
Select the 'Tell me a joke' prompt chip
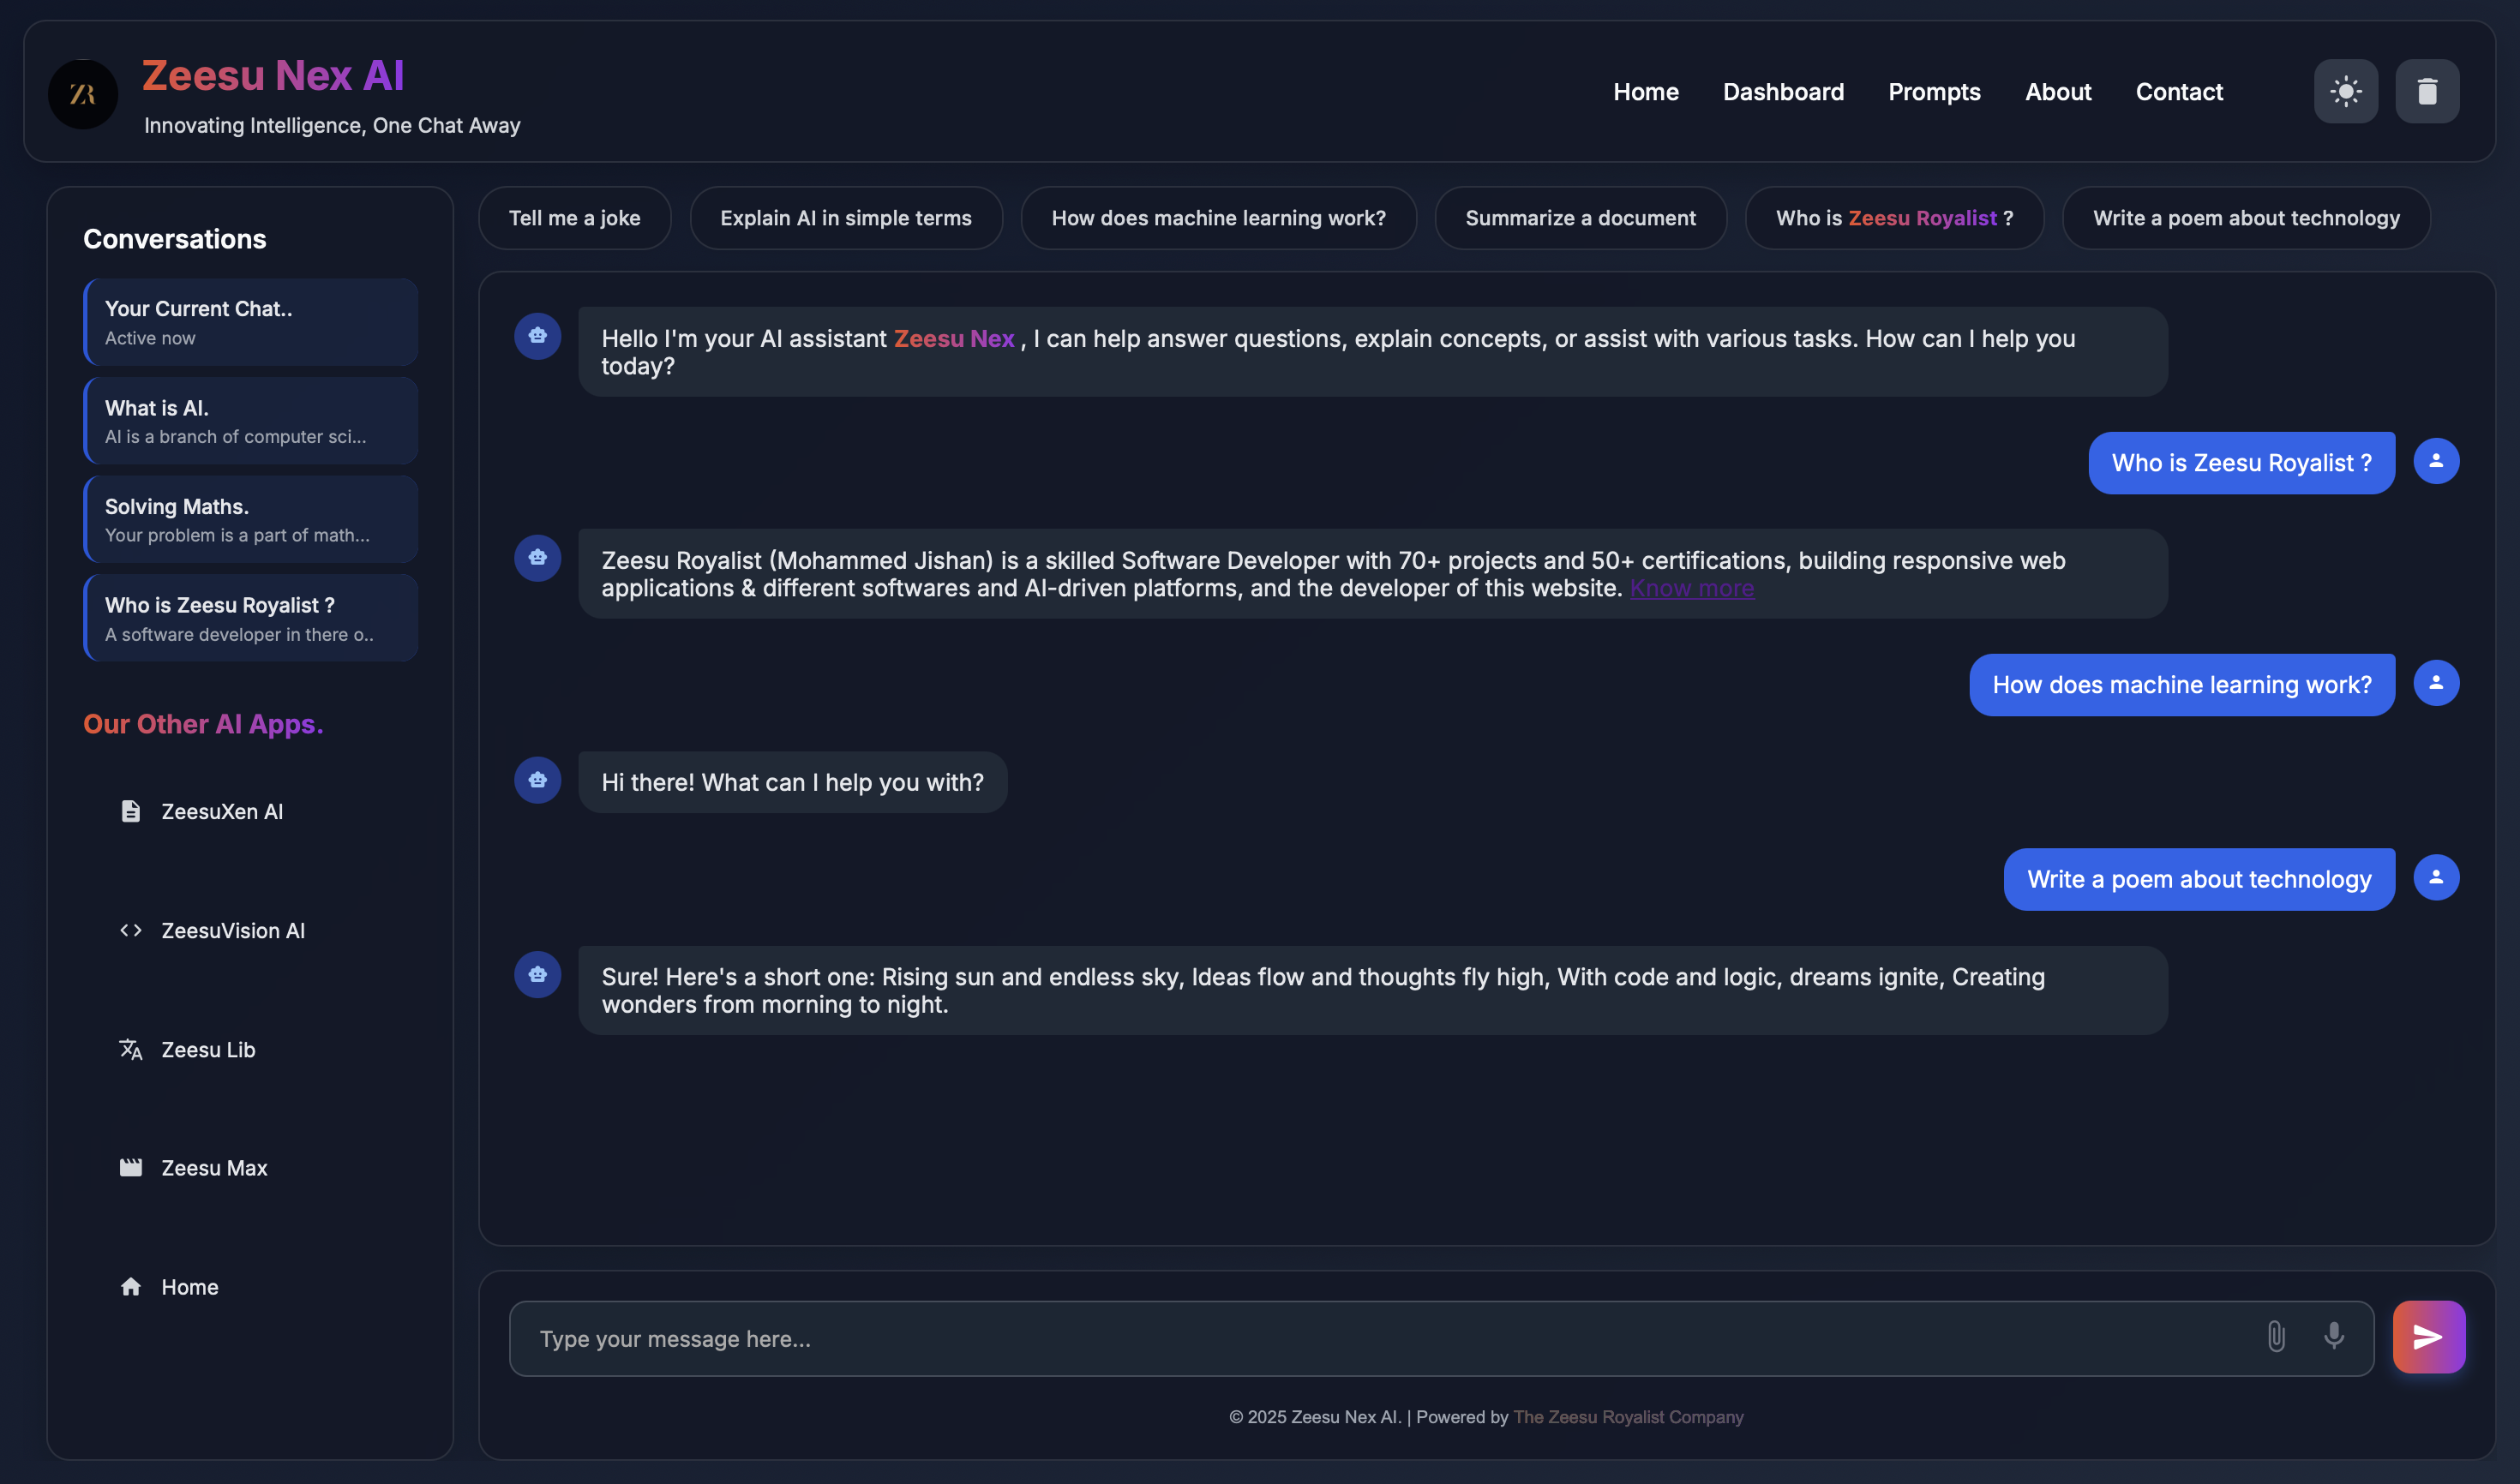point(574,218)
